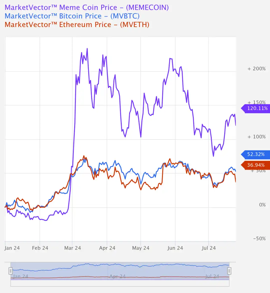This screenshot has height=293, width=270.
Task: Toggle the MarketVector Meme Coin Price legend entry
Action: [x=86, y=8]
